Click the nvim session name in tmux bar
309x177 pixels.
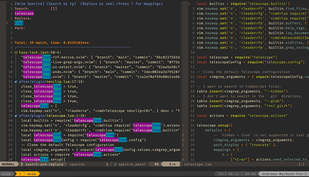6,174
